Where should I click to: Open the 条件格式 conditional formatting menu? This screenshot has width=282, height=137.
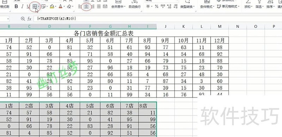point(207,7)
